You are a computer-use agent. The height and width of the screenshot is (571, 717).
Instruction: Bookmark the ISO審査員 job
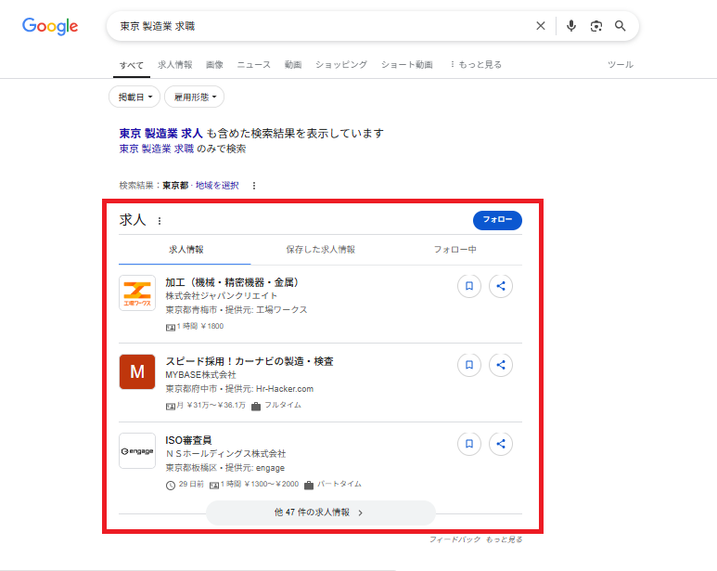pyautogui.click(x=469, y=444)
